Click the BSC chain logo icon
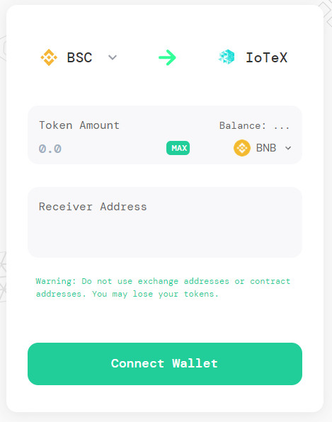332x422 pixels. [49, 57]
